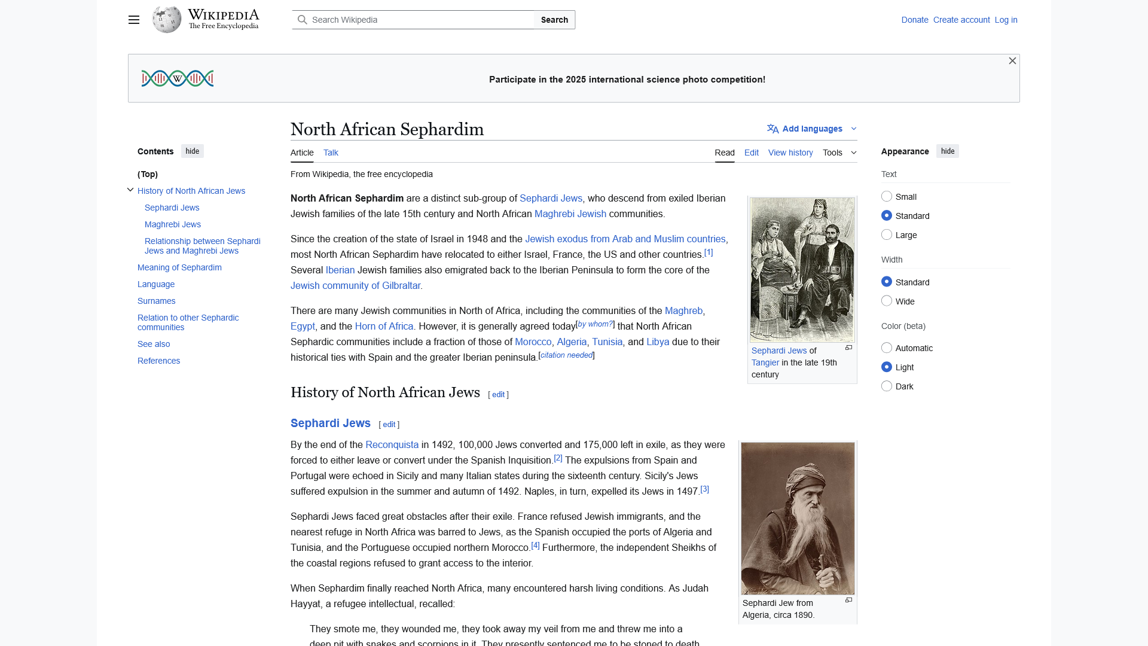Open the Donate page link
This screenshot has height=646, width=1148.
tap(914, 20)
